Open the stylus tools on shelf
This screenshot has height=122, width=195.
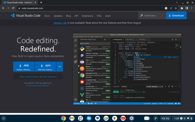[155, 118]
